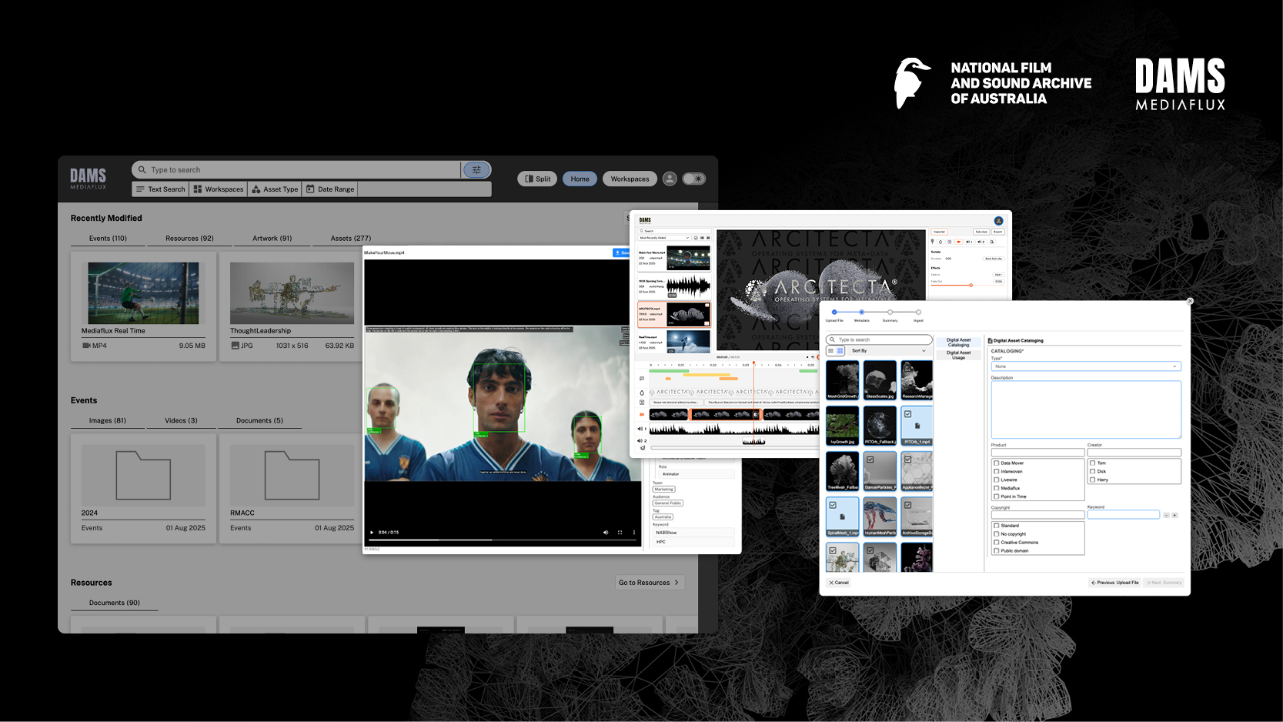Viewport: 1283px width, 722px height.
Task: Switch upload dialog to list view
Action: click(x=831, y=351)
